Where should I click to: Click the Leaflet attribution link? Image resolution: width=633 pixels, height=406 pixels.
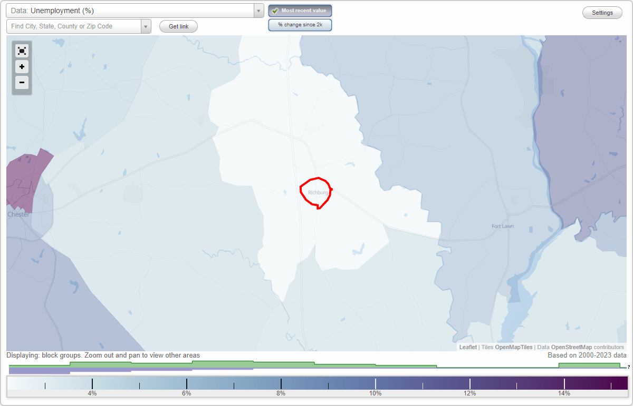coord(467,347)
